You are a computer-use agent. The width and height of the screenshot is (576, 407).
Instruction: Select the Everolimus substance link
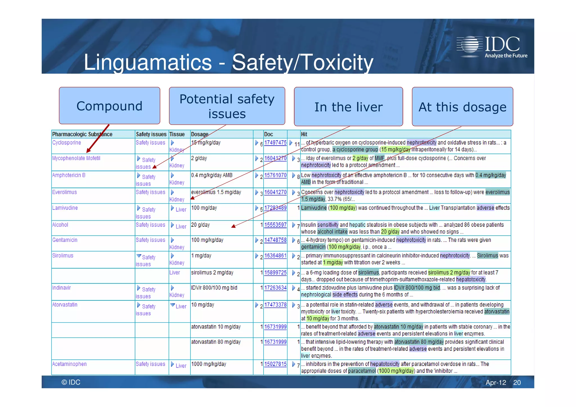coord(64,192)
